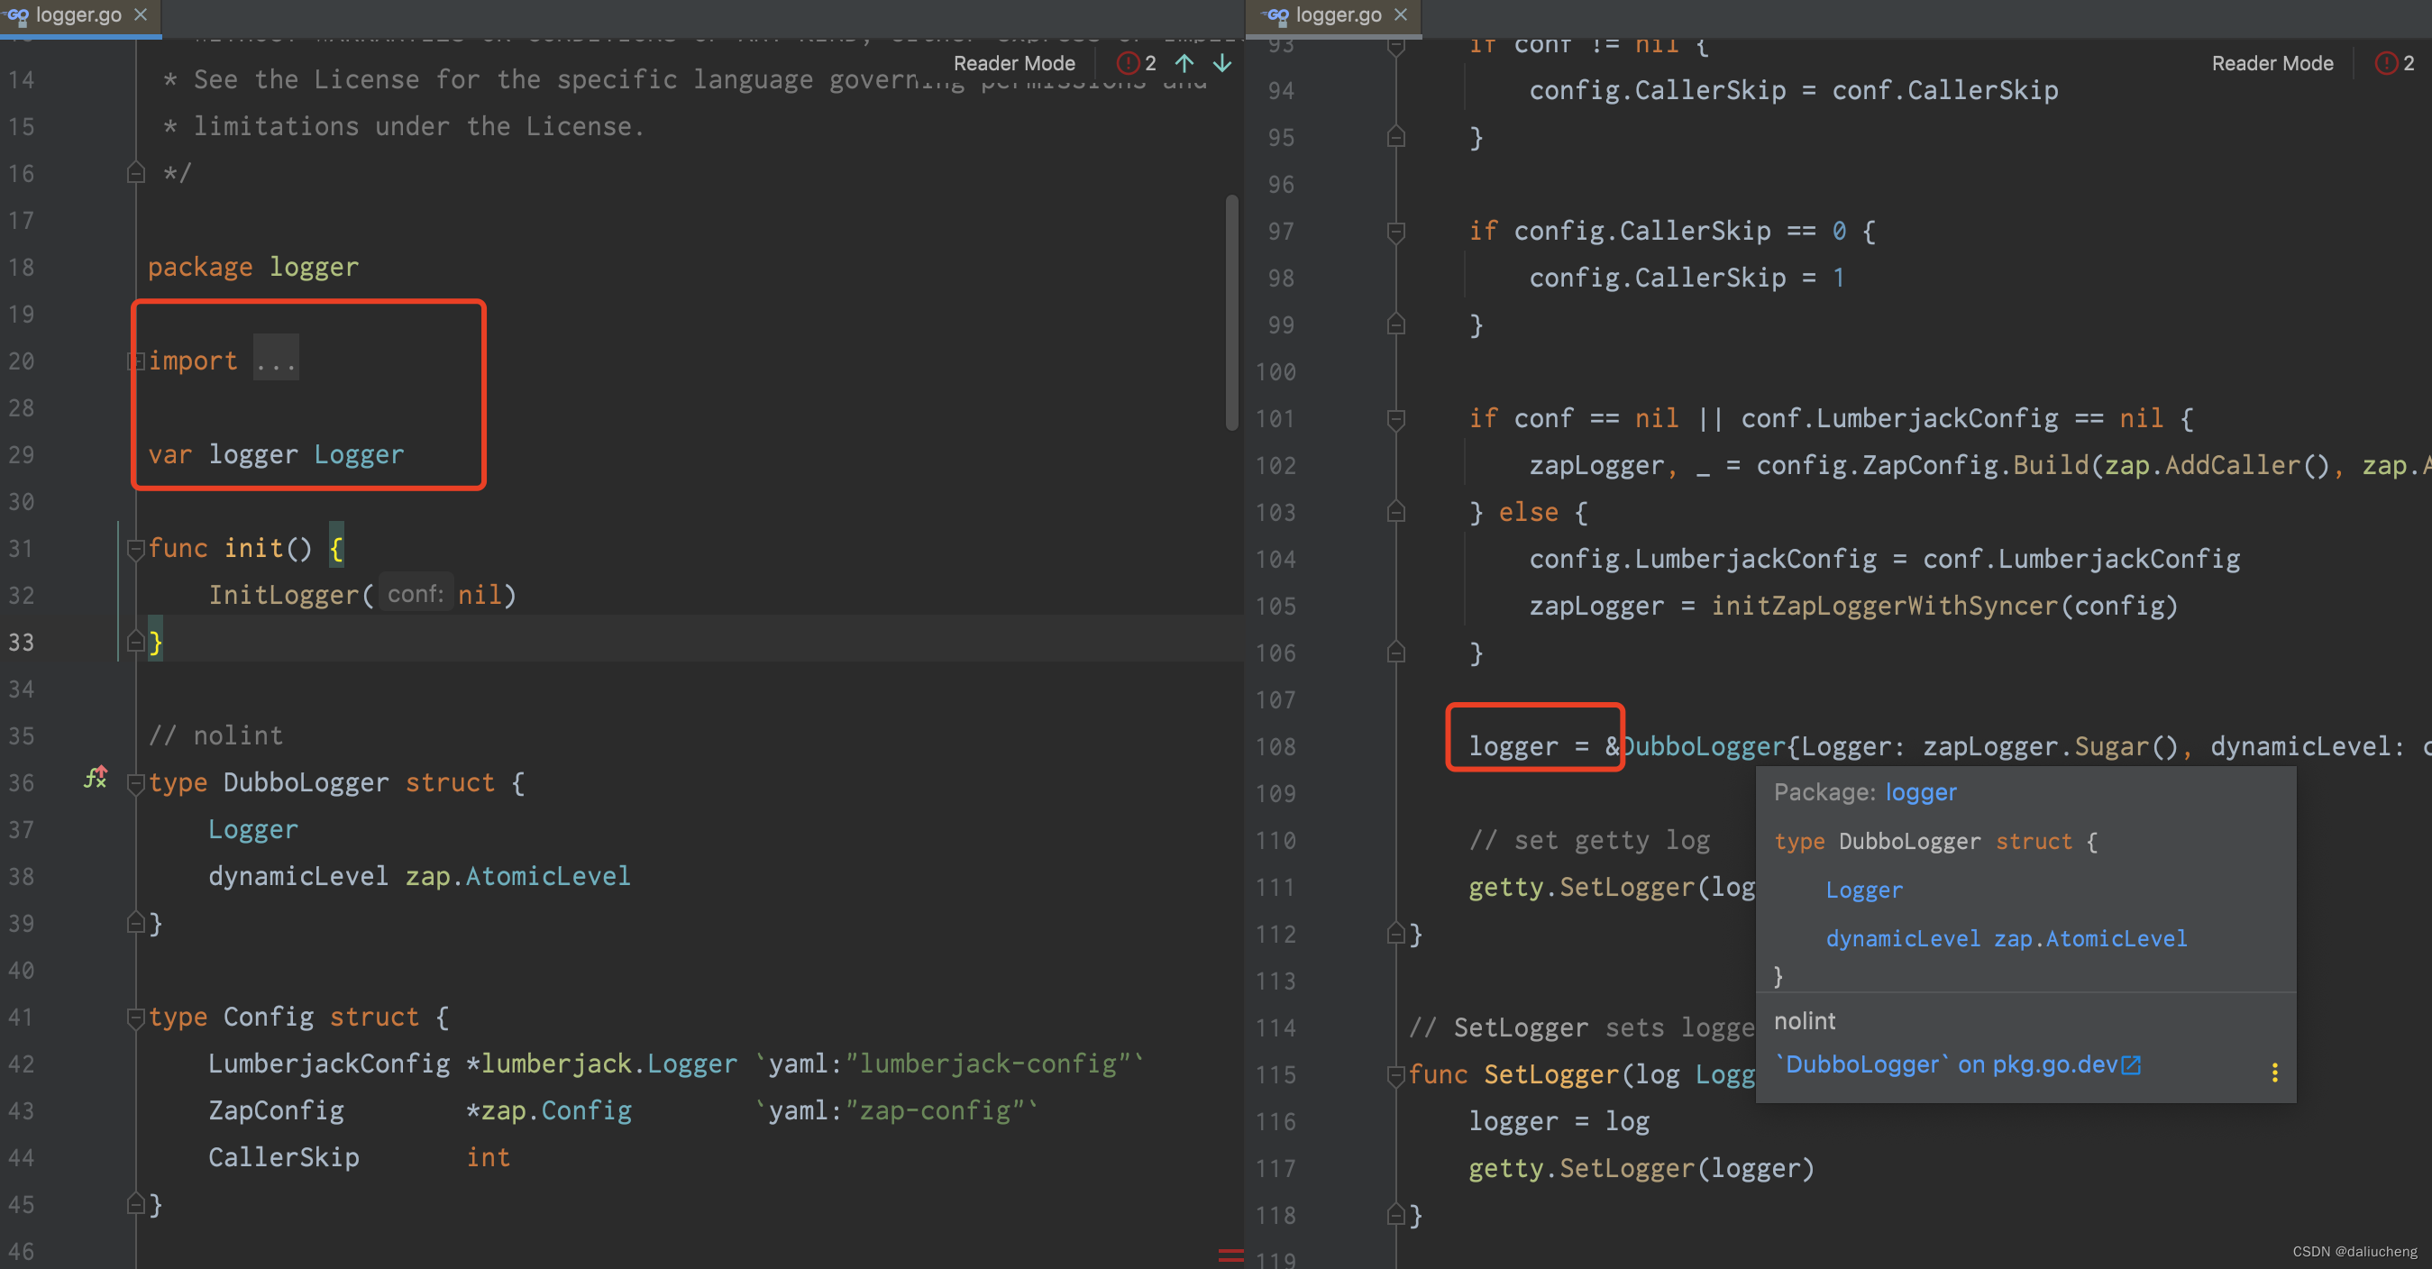The image size is (2432, 1269).
Task: Jump to next highlighted error arrow
Action: click(1222, 63)
